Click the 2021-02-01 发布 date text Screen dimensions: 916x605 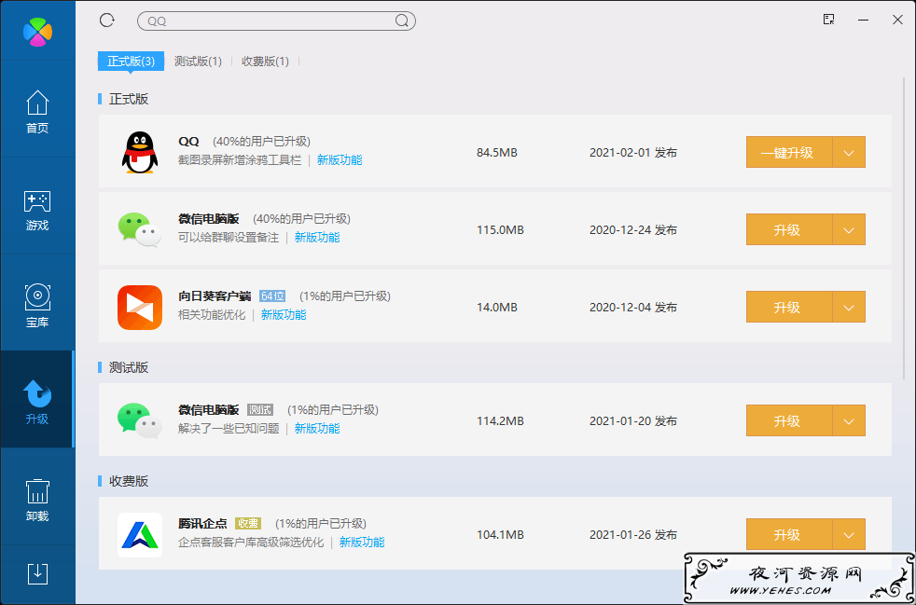(633, 153)
